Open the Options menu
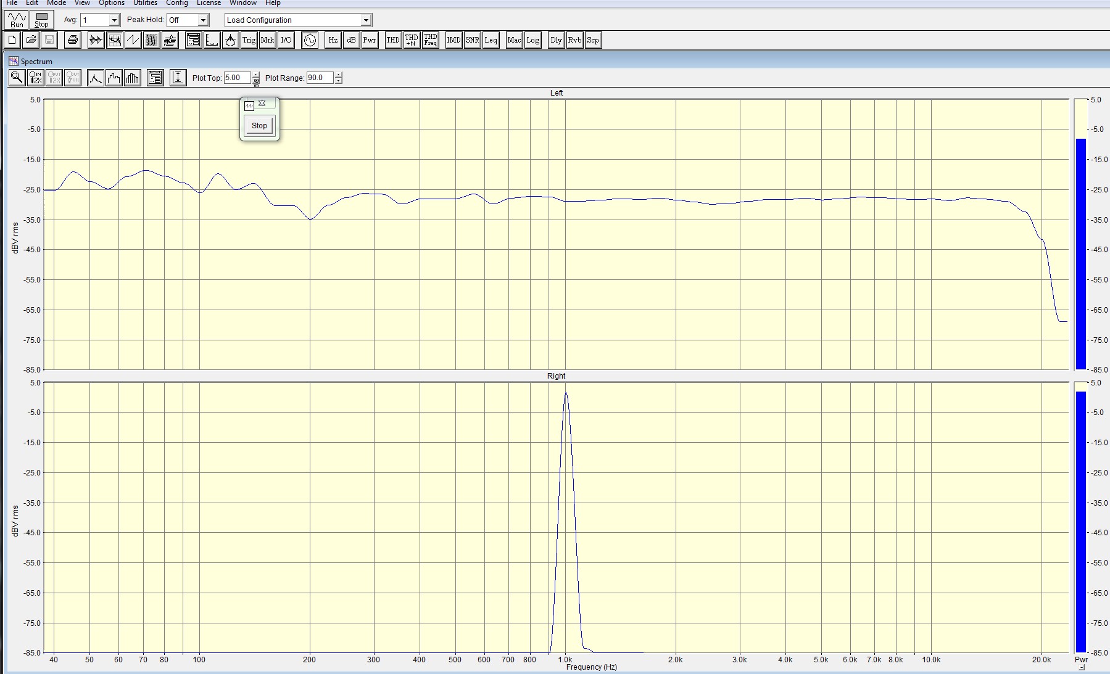The image size is (1110, 674). (x=112, y=2)
